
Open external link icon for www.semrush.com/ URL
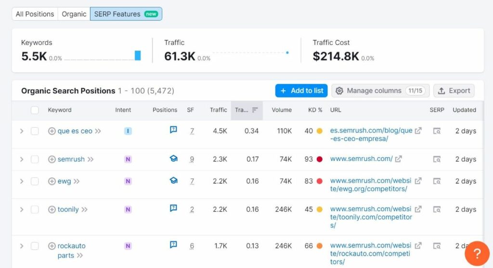coord(398,159)
